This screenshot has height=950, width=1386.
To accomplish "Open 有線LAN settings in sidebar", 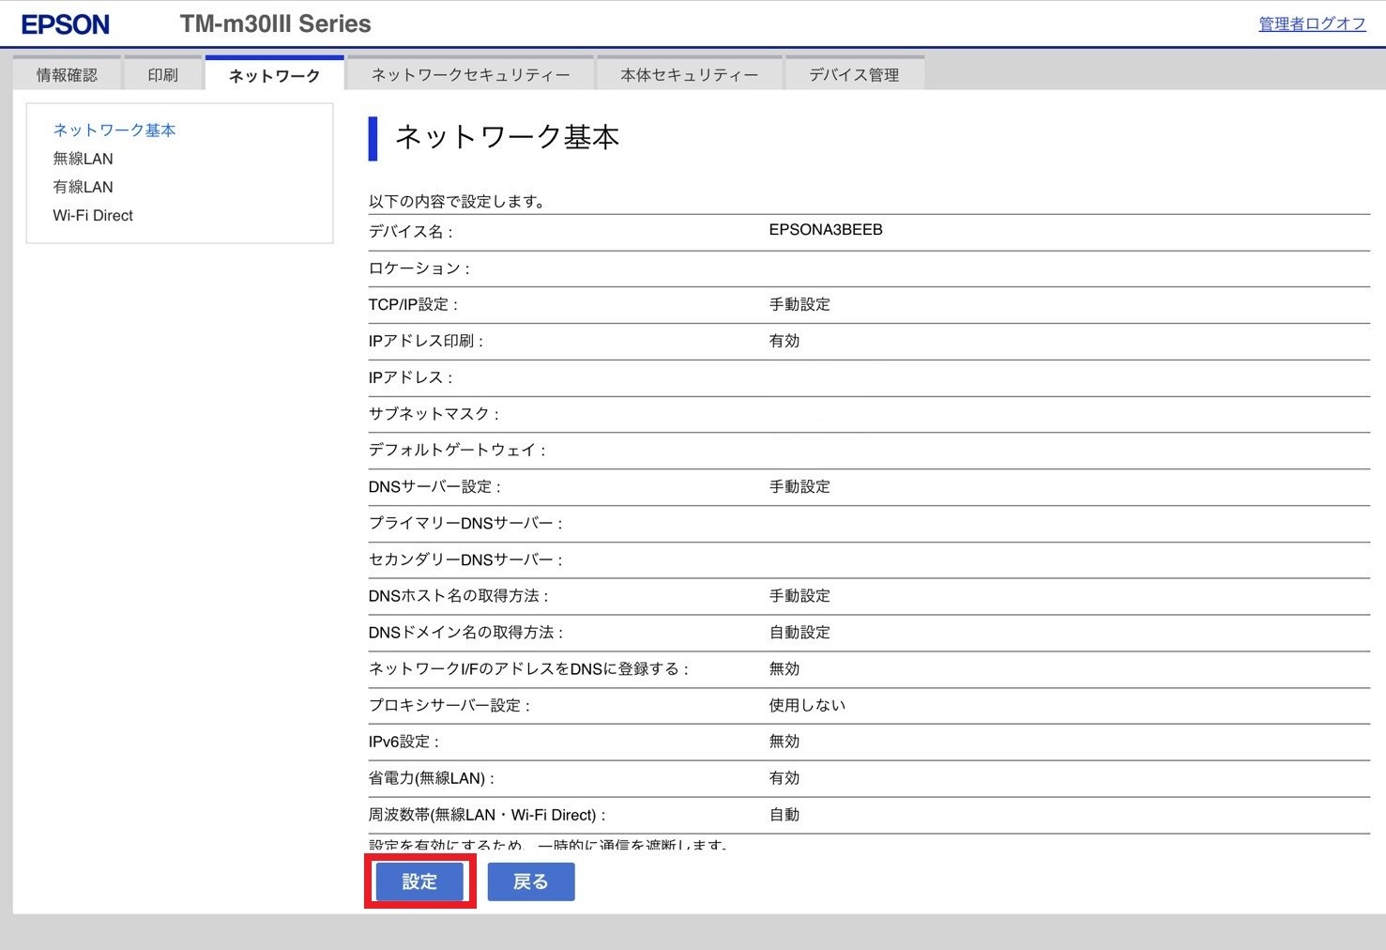I will pos(83,187).
